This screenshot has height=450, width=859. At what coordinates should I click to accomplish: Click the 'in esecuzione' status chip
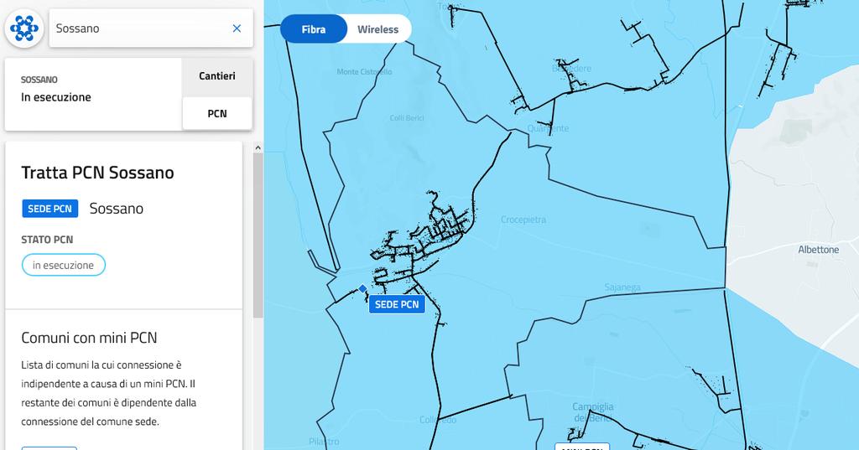[x=64, y=265]
